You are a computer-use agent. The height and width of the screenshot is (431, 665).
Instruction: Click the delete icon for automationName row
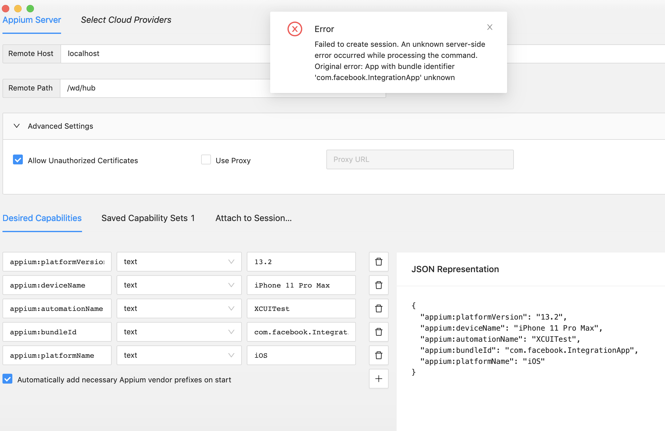point(379,308)
